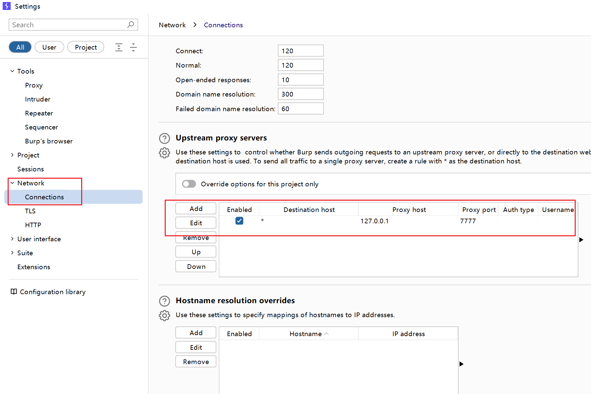This screenshot has height=394, width=591.
Task: Click the arrow beside upstream proxy table
Action: (581, 240)
